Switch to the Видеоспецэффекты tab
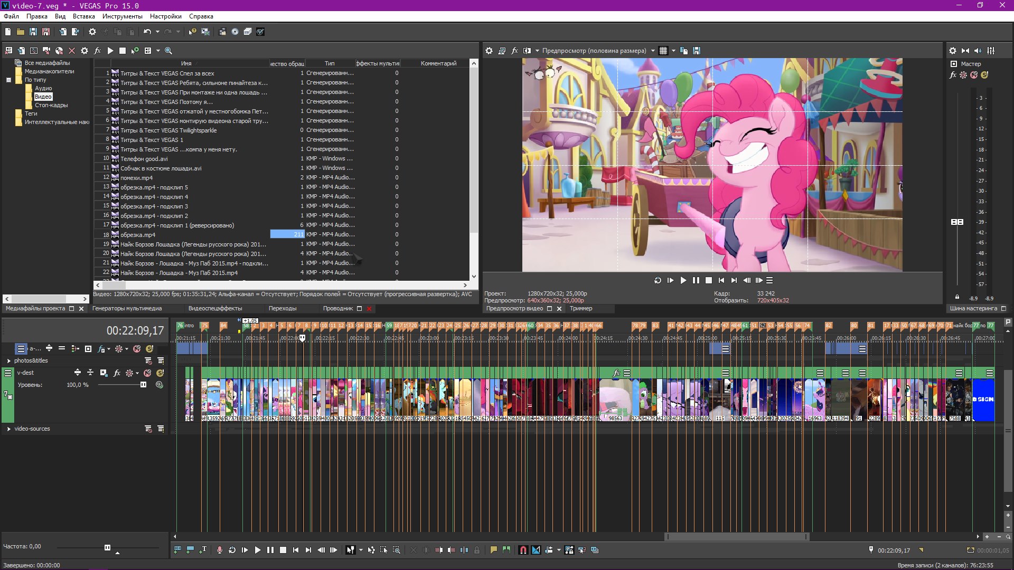The width and height of the screenshot is (1014, 570). coord(215,308)
